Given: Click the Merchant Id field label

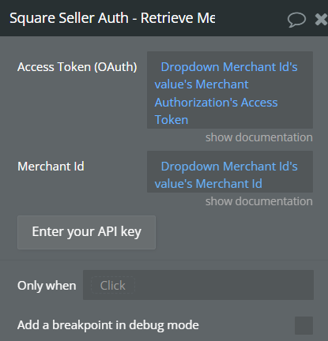Looking at the screenshot, I should (51, 167).
